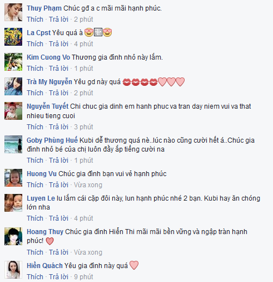Reply to Hoang Thuy's comment

[58, 252]
